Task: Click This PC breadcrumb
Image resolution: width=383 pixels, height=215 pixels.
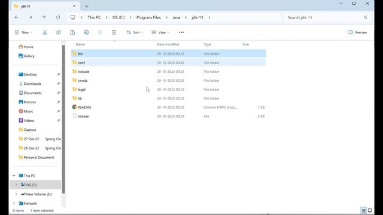Action: (94, 17)
